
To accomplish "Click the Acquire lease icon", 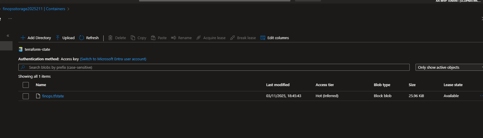I will 198,38.
